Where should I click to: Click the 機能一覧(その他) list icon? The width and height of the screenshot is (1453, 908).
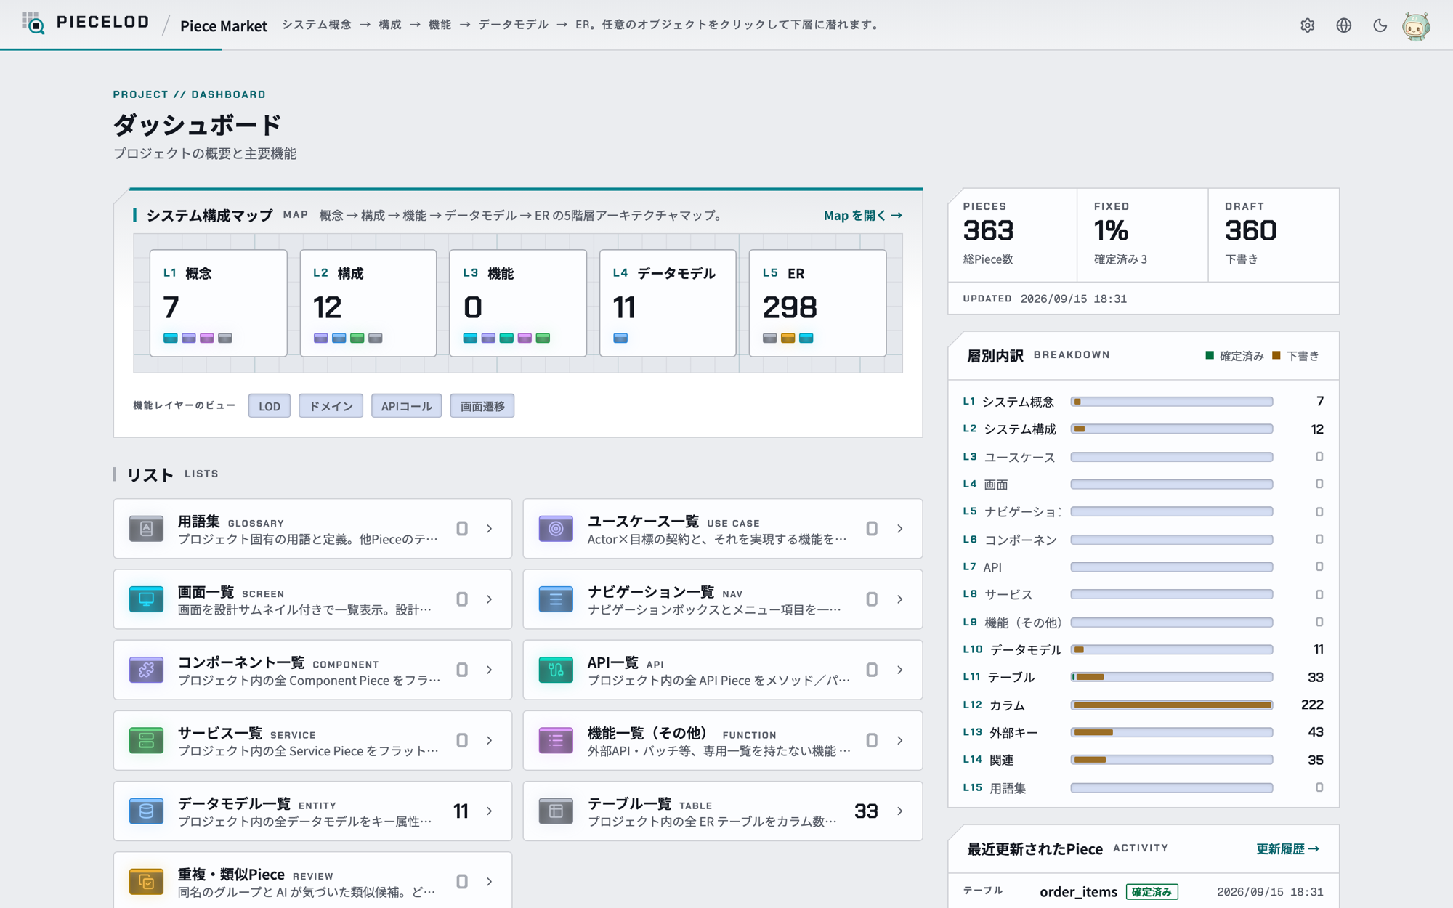[556, 740]
